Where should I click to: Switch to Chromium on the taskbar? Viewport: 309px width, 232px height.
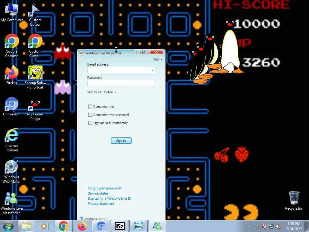coord(101,226)
